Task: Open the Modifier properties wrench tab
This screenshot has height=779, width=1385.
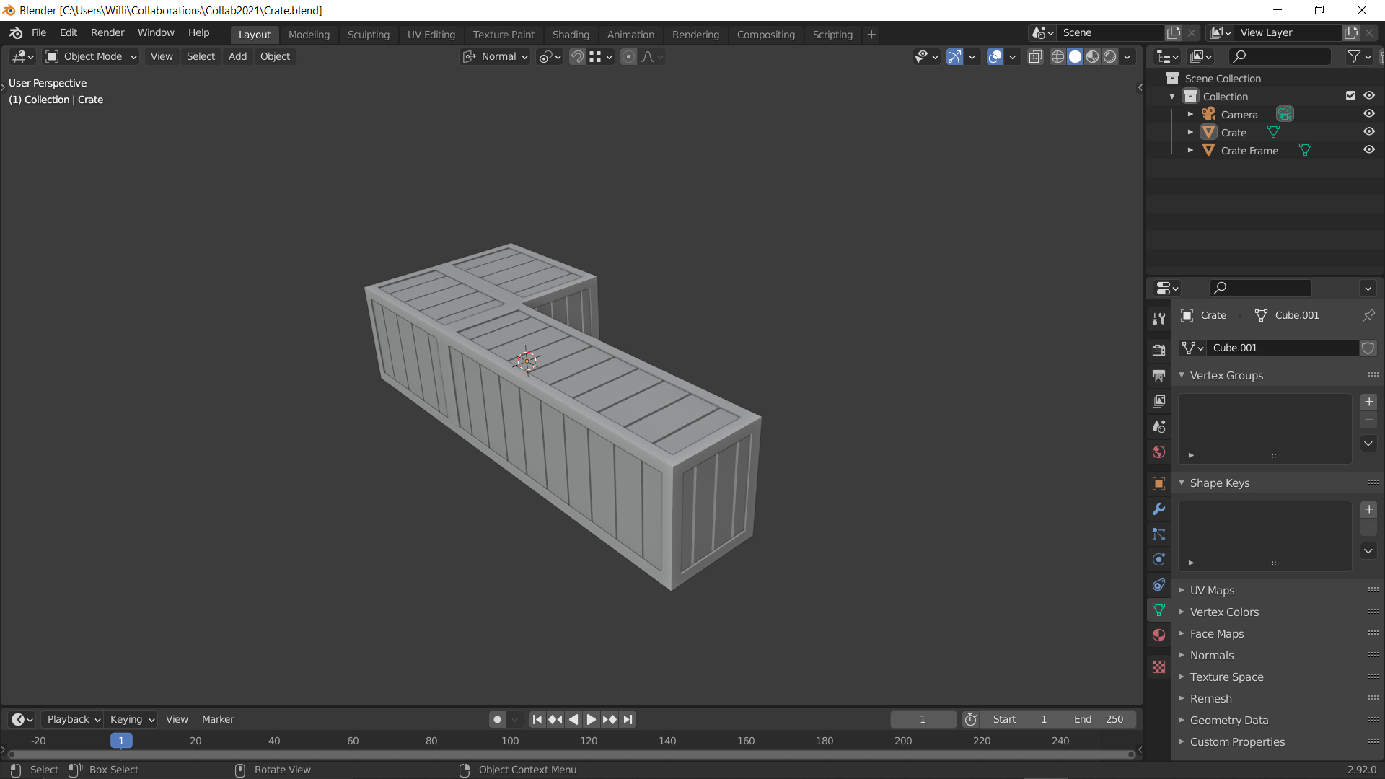Action: click(x=1158, y=509)
